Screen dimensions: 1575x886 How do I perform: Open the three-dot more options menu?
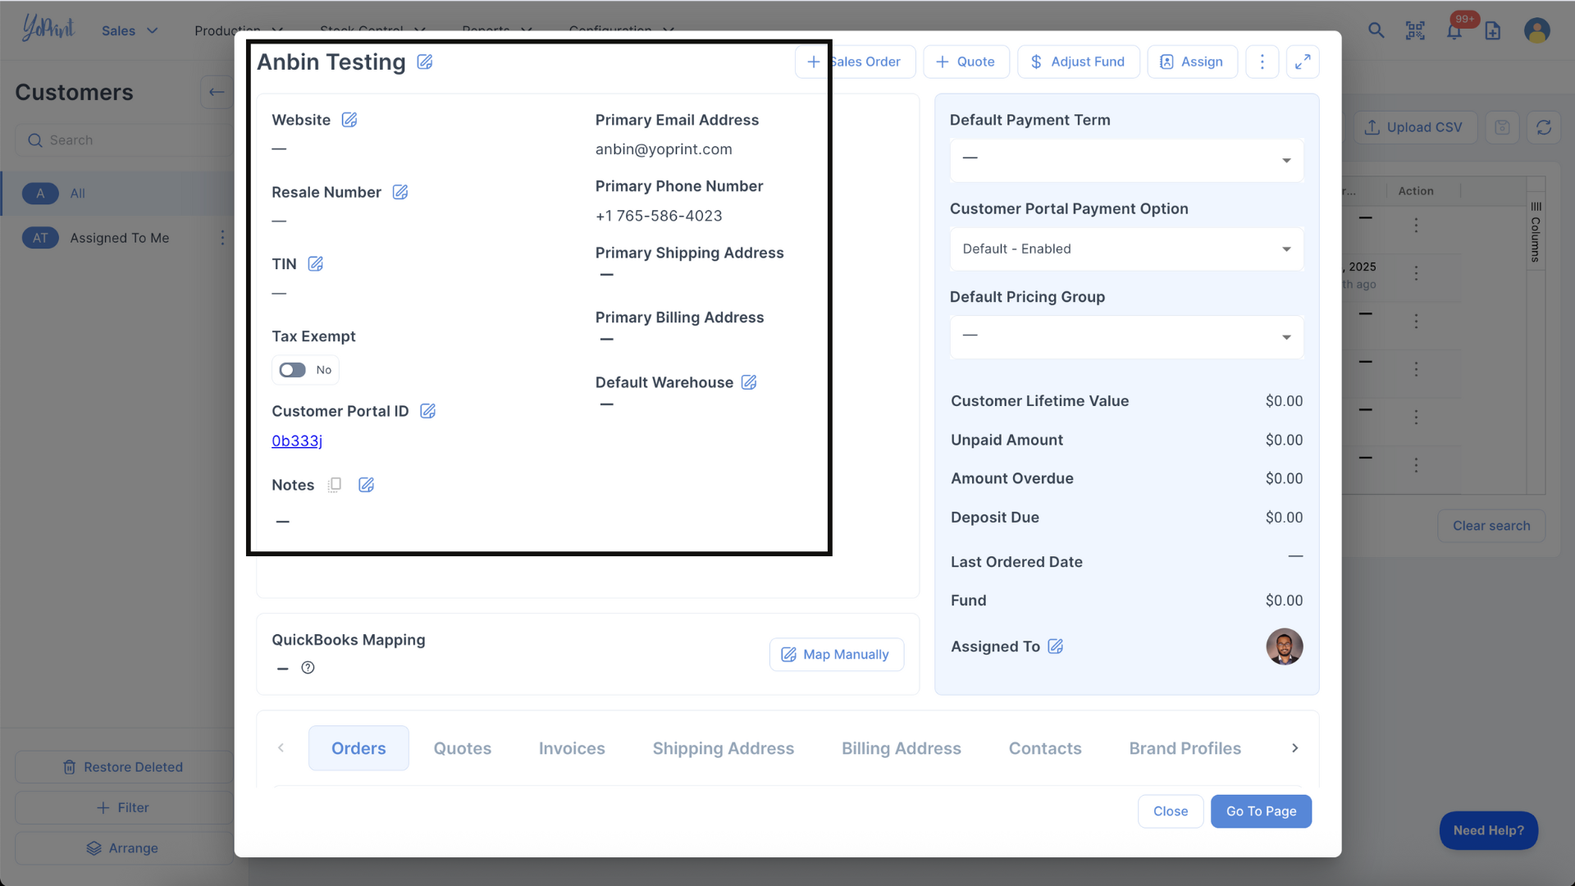click(x=1262, y=62)
